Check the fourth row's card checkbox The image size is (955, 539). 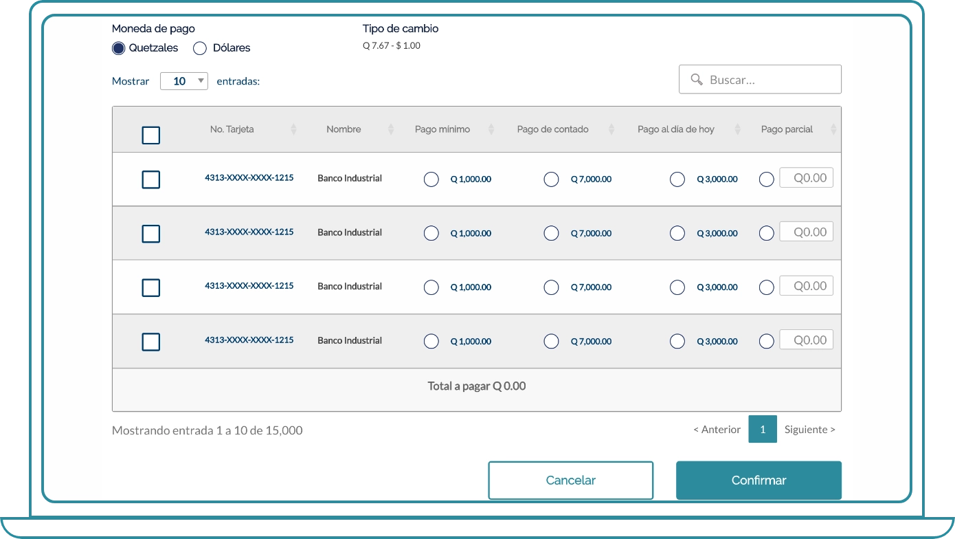pyautogui.click(x=151, y=342)
